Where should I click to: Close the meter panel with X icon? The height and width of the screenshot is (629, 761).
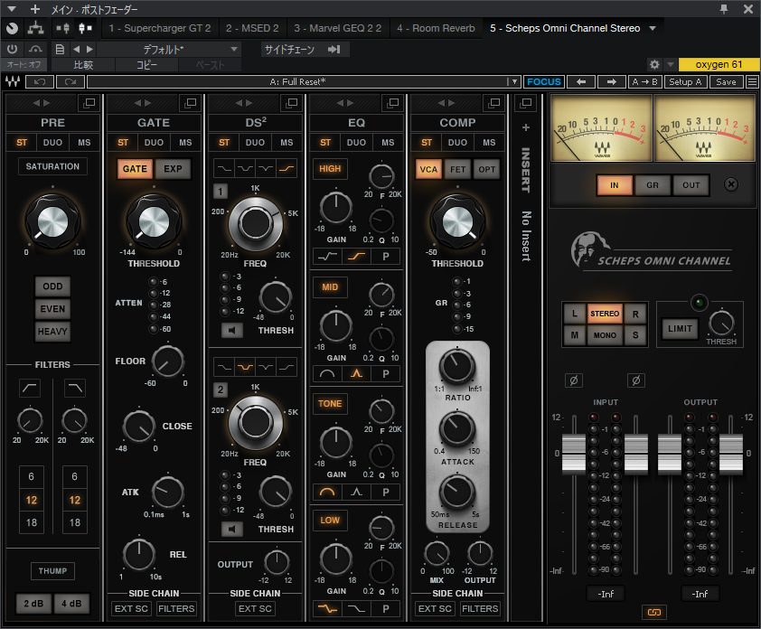pos(731,184)
